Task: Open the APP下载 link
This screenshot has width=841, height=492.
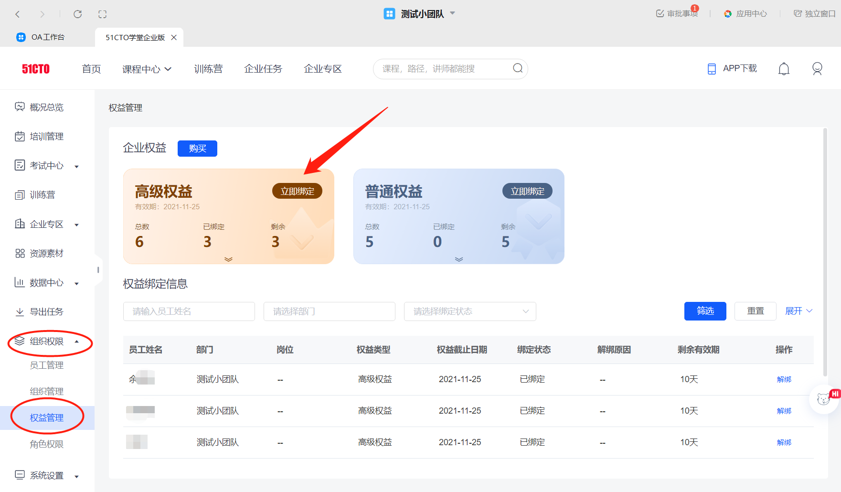Action: 732,68
